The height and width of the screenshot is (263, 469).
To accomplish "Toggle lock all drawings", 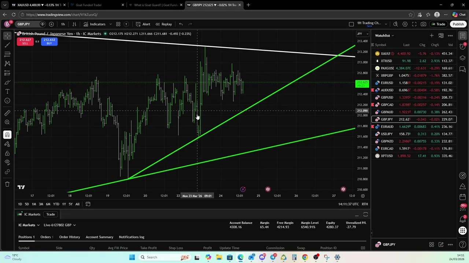I will click(7, 153).
